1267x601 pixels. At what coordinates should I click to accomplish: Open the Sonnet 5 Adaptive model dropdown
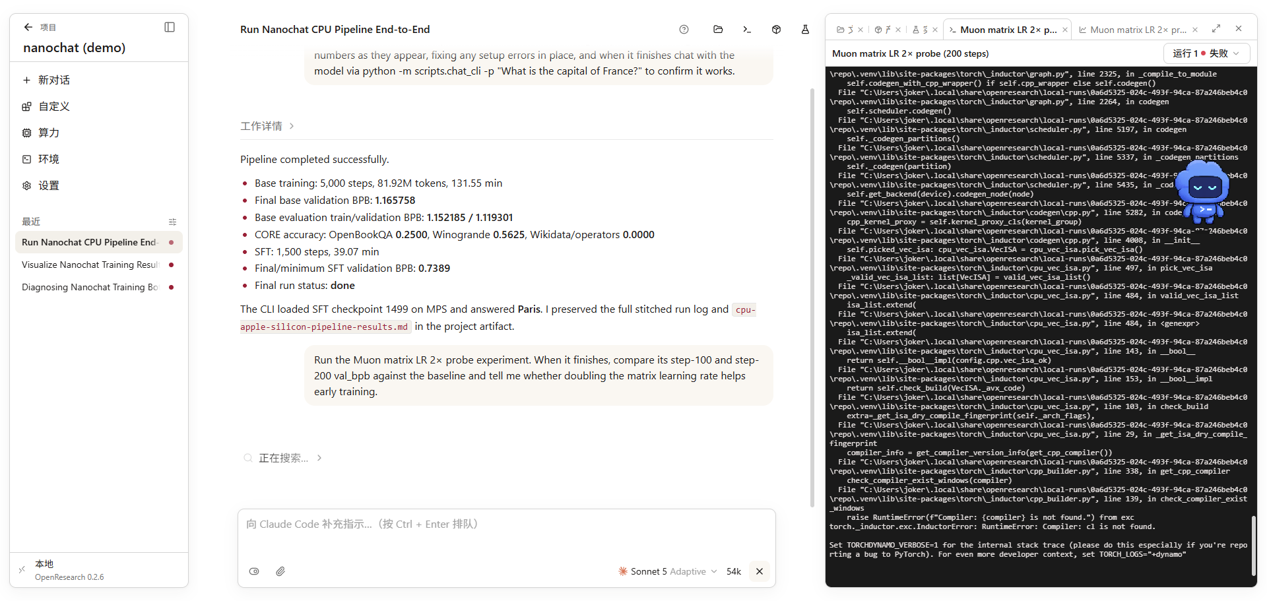tap(667, 571)
